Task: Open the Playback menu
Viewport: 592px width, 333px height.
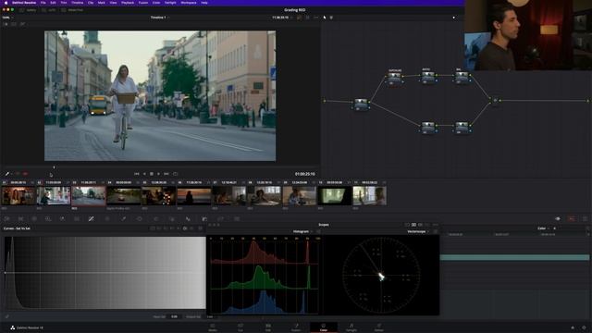Action: pos(128,3)
